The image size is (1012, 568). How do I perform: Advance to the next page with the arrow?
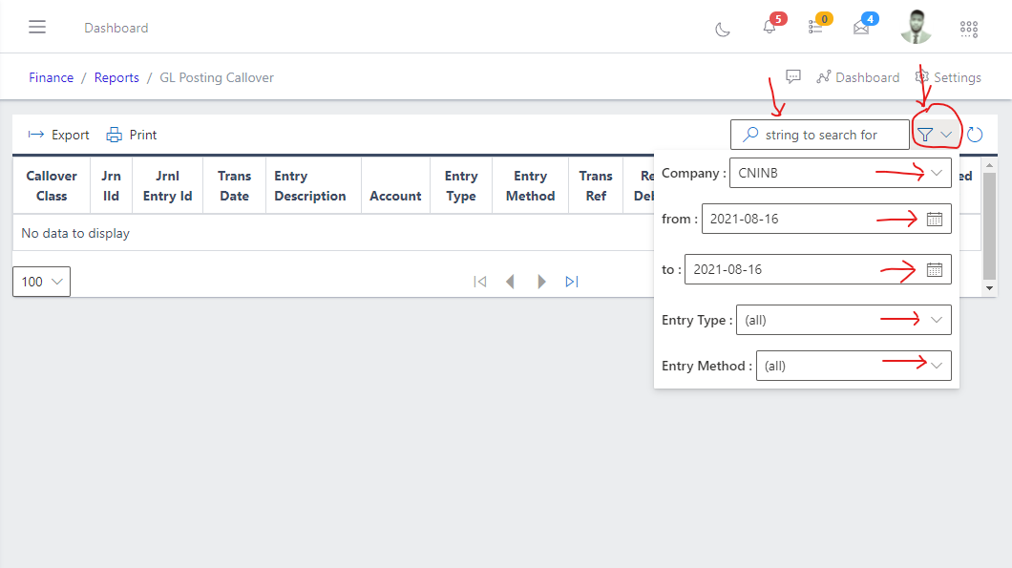(x=541, y=281)
